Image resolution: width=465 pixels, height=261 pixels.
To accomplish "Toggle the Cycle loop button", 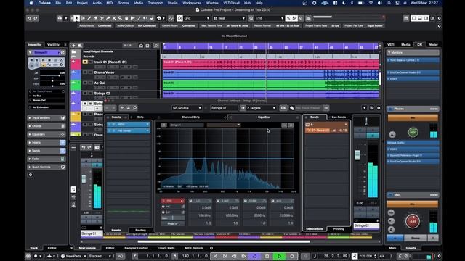I will point(254,256).
